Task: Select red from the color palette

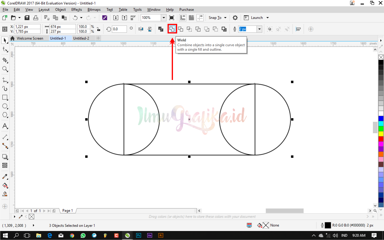Action: [x=381, y=138]
